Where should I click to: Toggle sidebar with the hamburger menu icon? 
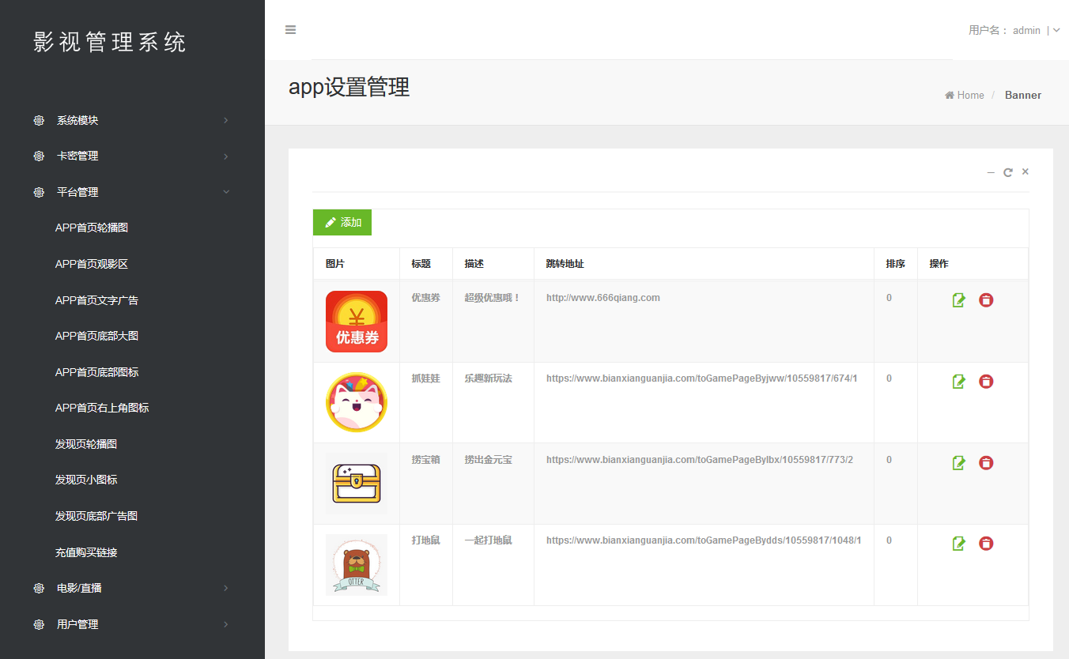[290, 30]
